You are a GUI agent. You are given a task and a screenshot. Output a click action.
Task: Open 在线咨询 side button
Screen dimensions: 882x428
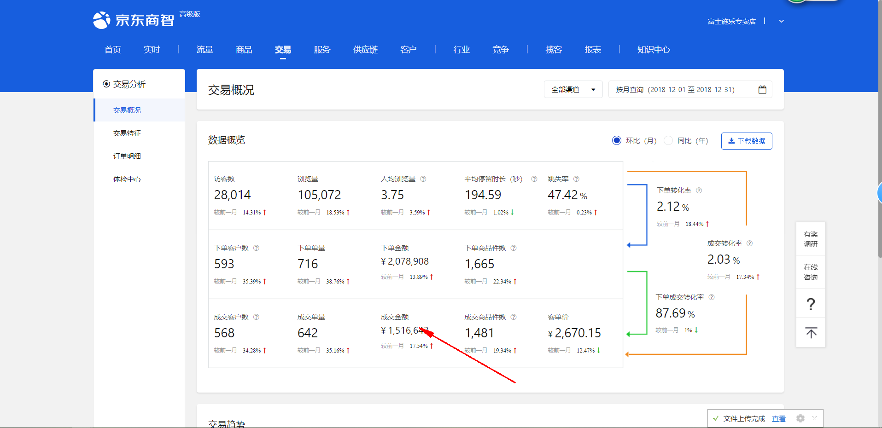click(811, 272)
